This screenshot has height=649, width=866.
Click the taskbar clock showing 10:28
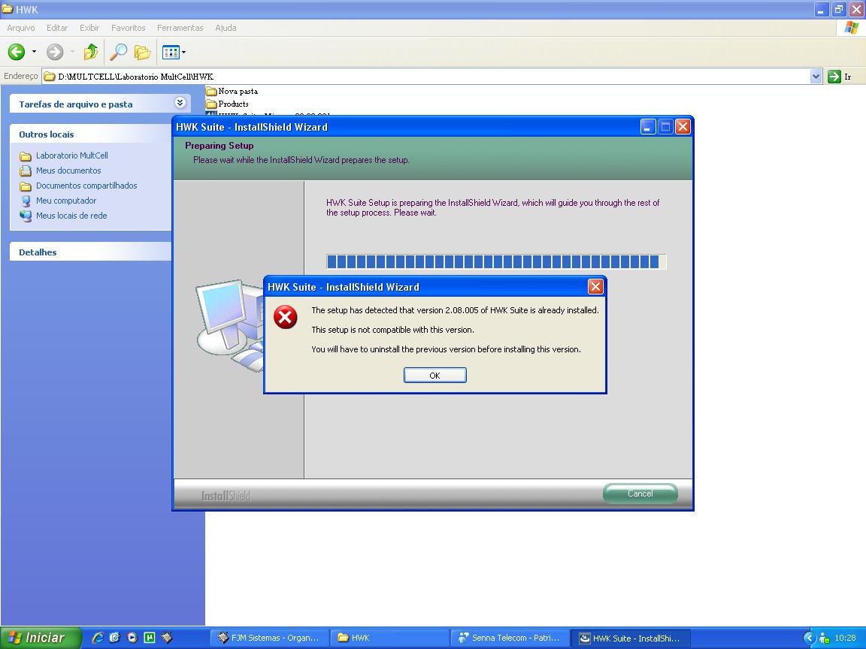tap(845, 638)
